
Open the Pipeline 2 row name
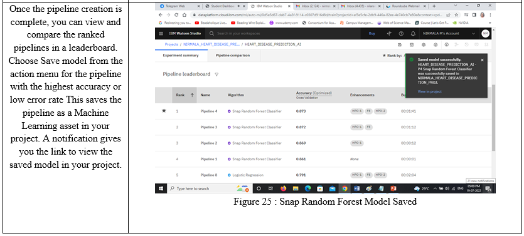(209, 143)
